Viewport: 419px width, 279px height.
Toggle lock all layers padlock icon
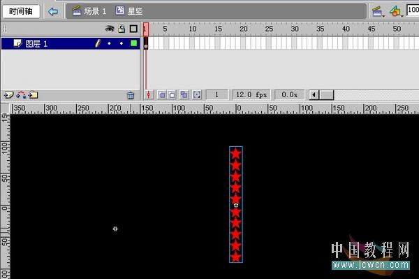click(x=122, y=29)
